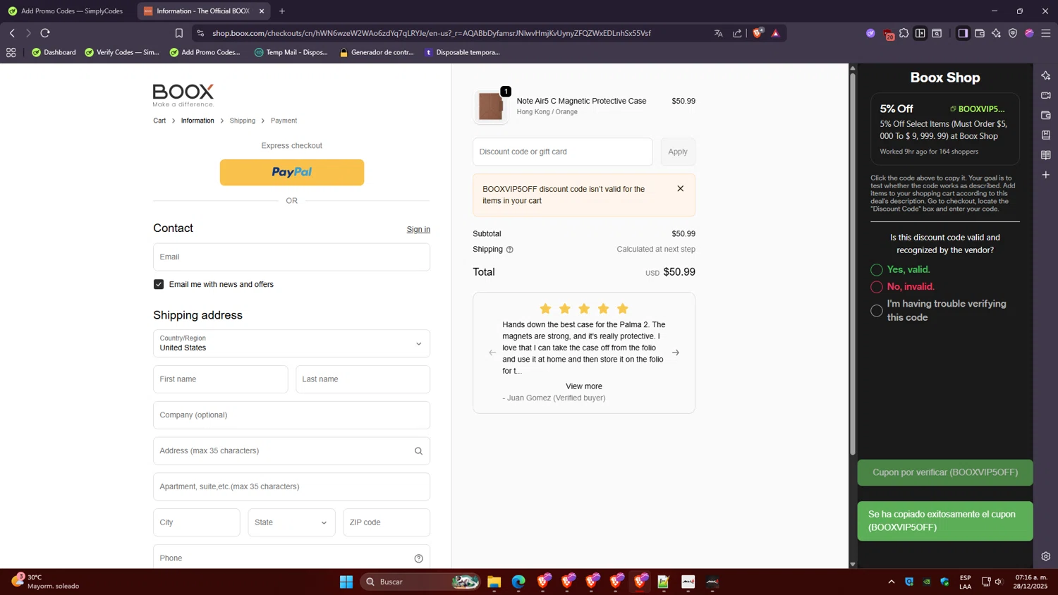Open Dashboard bookmark
Screen dimensions: 1058x595
point(54,52)
